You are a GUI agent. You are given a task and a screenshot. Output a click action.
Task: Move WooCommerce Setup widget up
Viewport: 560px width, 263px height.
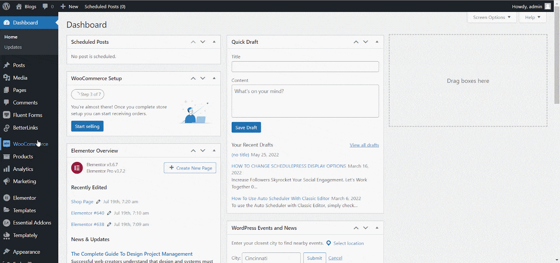[193, 78]
